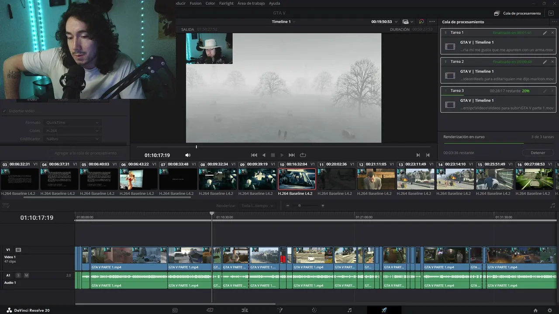Play forward
Screen dimensions: 559x314
point(282,155)
